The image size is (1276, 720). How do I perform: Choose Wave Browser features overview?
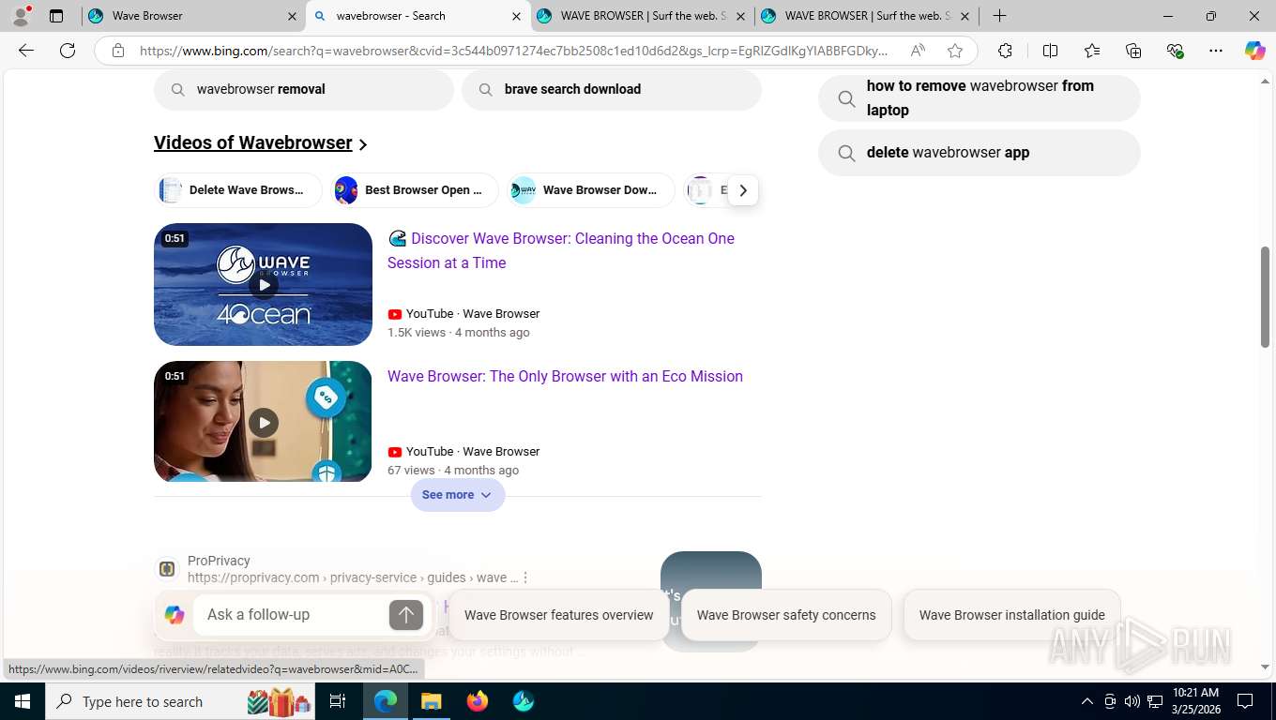(x=559, y=615)
